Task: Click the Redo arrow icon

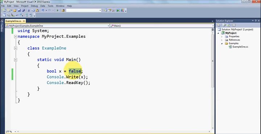Action: (50, 10)
